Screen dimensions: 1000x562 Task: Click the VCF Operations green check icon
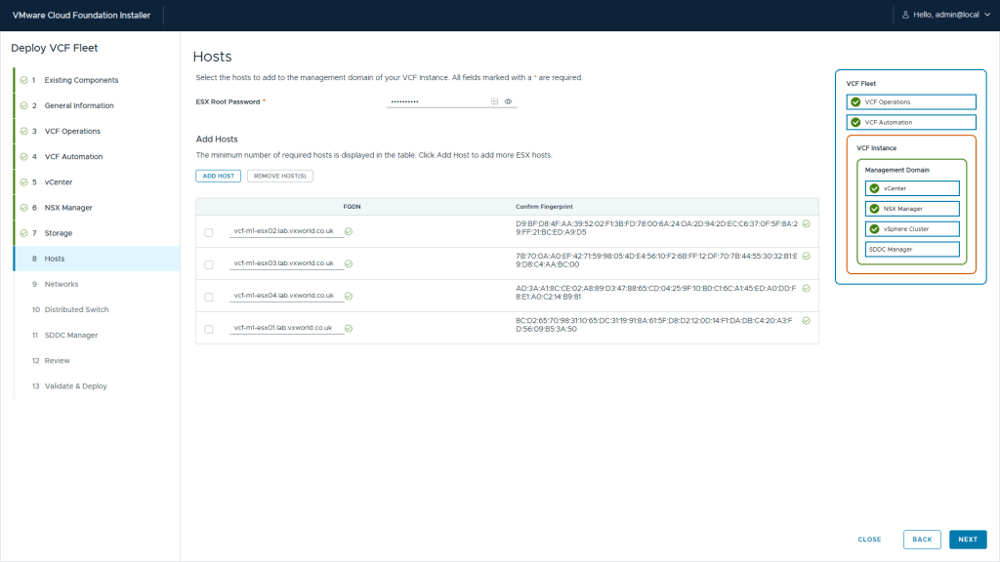pyautogui.click(x=855, y=101)
